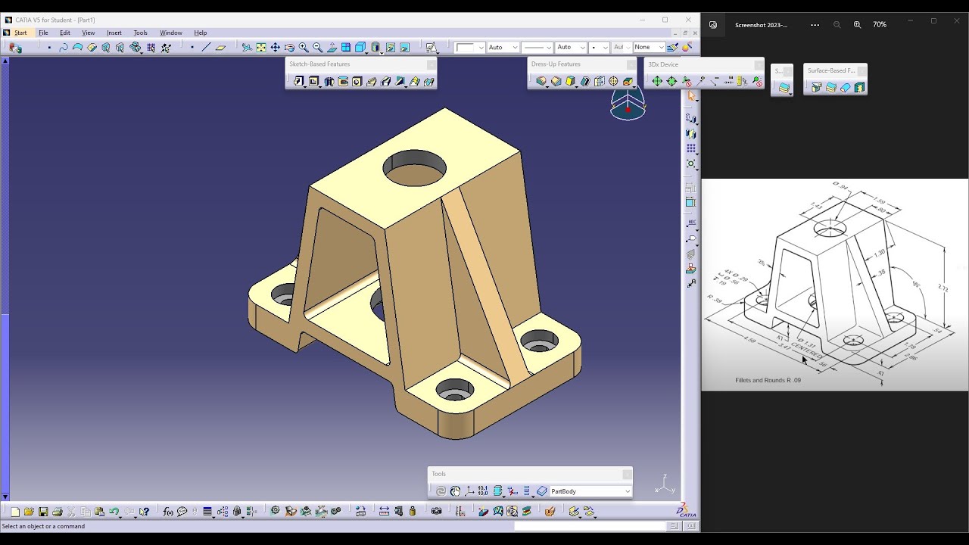Click the Mean Dimensions 10.1 icon
The image size is (969, 545).
pyautogui.click(x=483, y=491)
